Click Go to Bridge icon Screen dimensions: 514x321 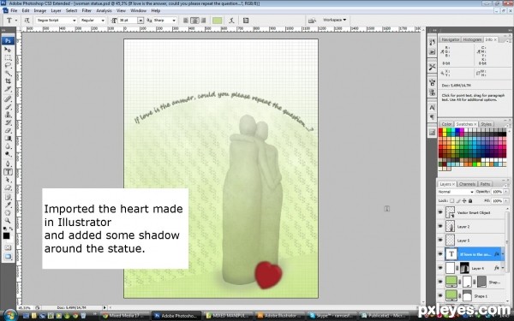pyautogui.click(x=312, y=21)
